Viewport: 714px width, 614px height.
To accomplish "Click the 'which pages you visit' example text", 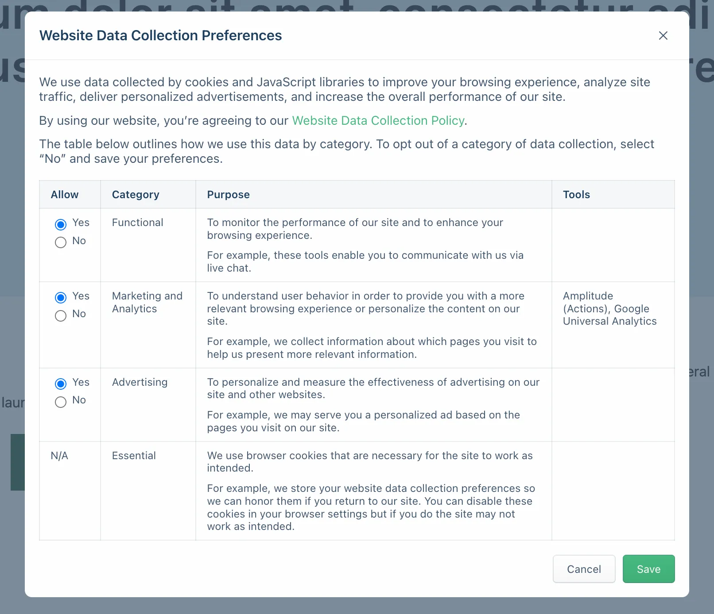I will point(372,348).
